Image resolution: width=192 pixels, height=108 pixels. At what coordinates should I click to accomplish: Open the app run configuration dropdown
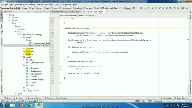pos(128,8)
